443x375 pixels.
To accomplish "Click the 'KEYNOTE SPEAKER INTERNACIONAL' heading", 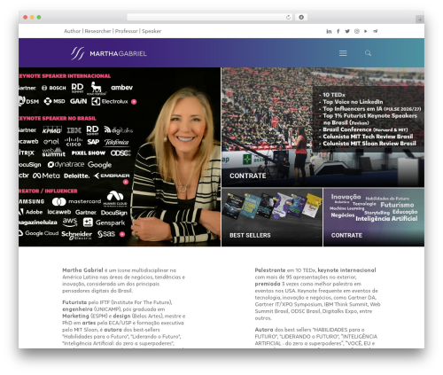I will coord(65,76).
